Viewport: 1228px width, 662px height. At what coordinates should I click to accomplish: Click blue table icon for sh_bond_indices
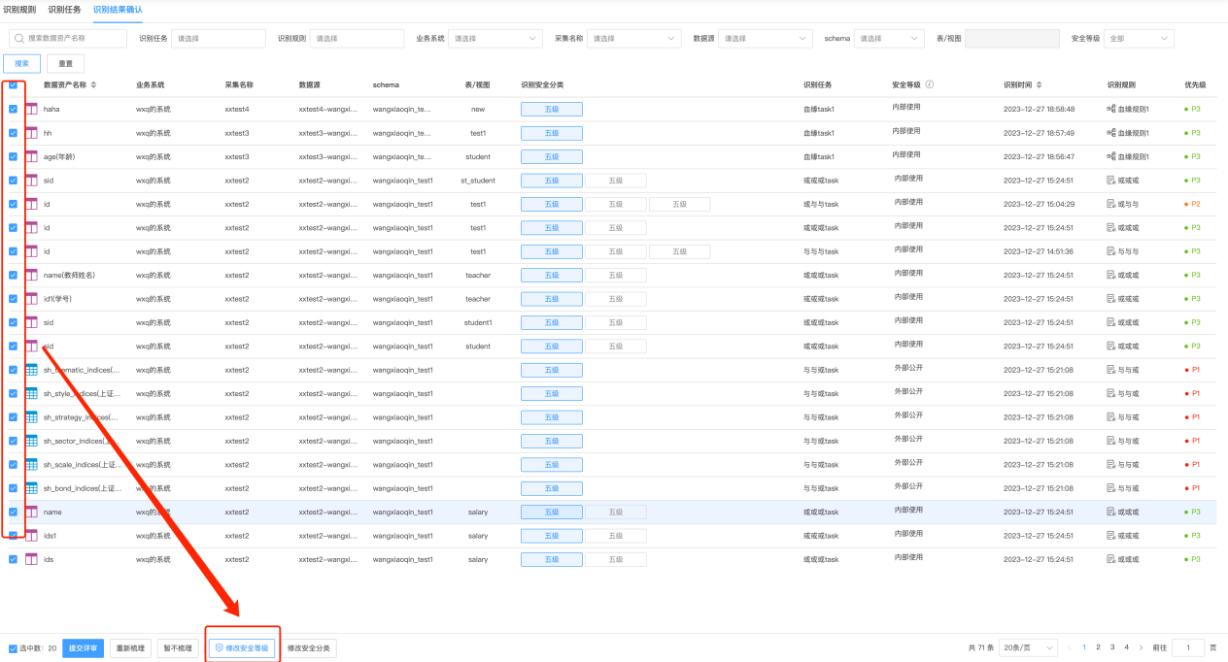(x=31, y=488)
